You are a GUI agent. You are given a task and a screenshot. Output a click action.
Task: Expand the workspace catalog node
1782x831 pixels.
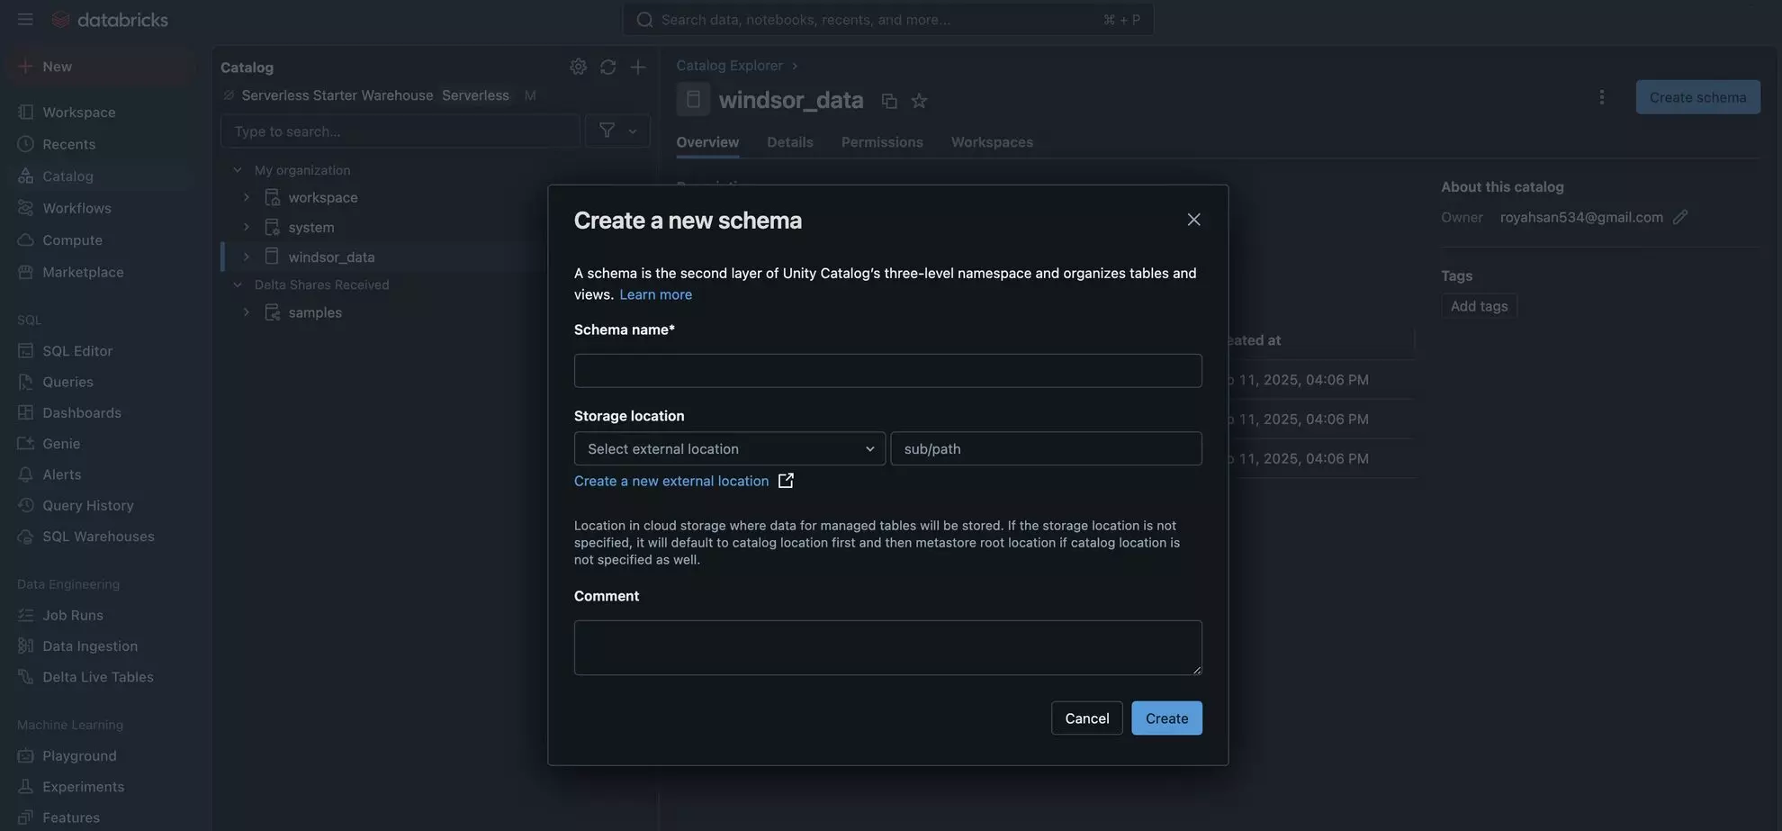tap(246, 197)
